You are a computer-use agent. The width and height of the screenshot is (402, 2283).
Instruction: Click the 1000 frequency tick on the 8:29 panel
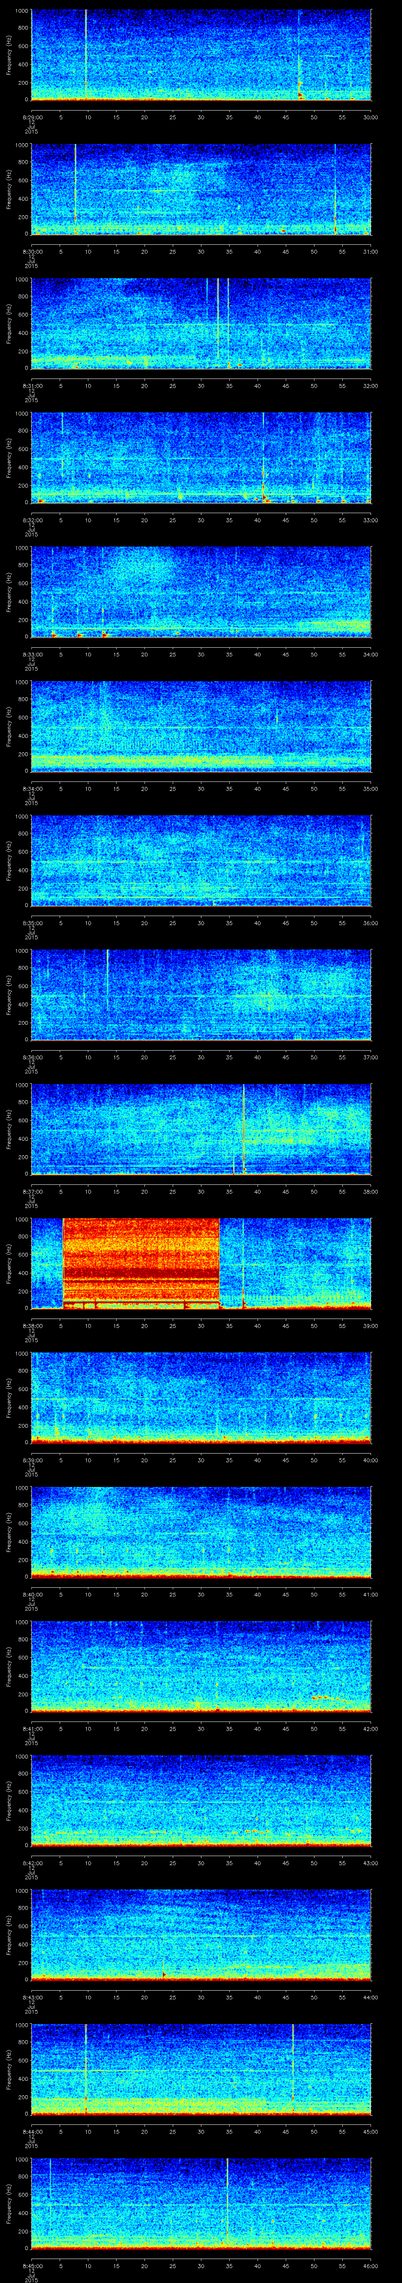click(21, 11)
